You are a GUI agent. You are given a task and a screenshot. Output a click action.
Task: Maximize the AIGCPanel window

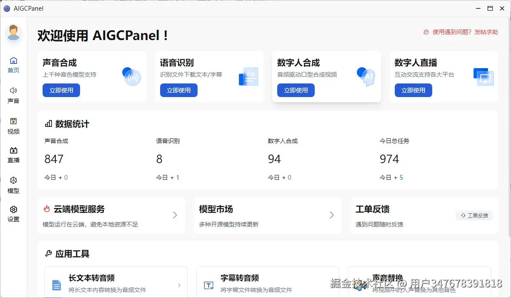click(490, 8)
